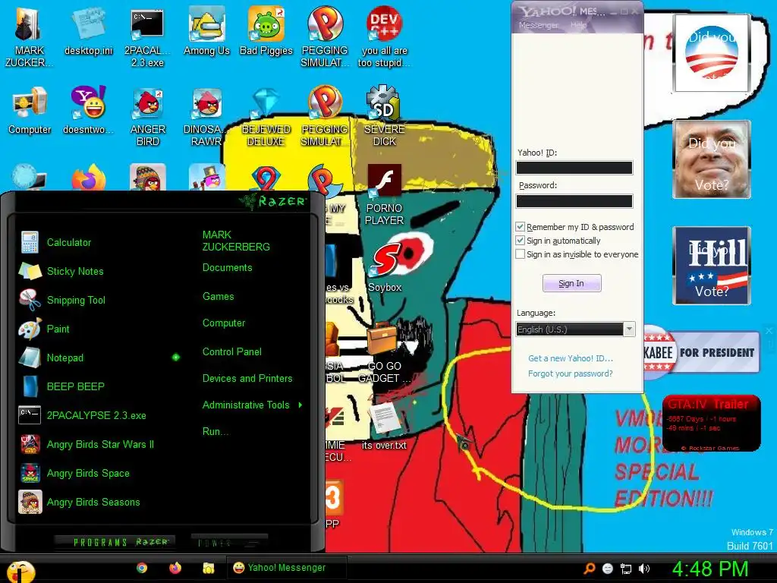This screenshot has height=583, width=777.
Task: Open the GO GO GADGET briefcase icon
Action: 384,352
